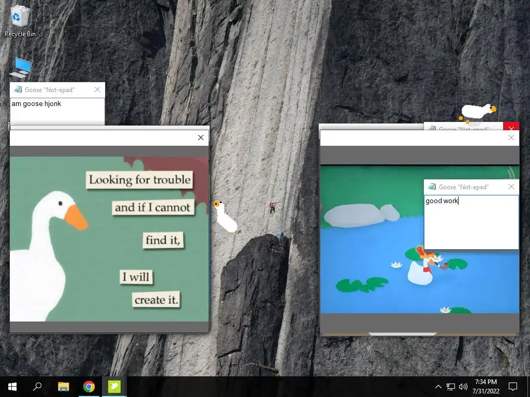Open the Action Center notifications icon
The height and width of the screenshot is (397, 530).
click(513, 387)
